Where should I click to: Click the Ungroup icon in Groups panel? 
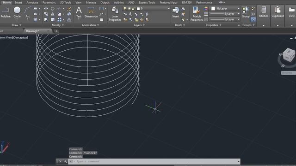253,8
